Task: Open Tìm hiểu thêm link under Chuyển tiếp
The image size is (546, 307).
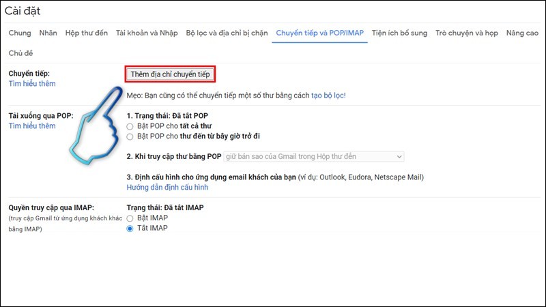Action: 32,84
